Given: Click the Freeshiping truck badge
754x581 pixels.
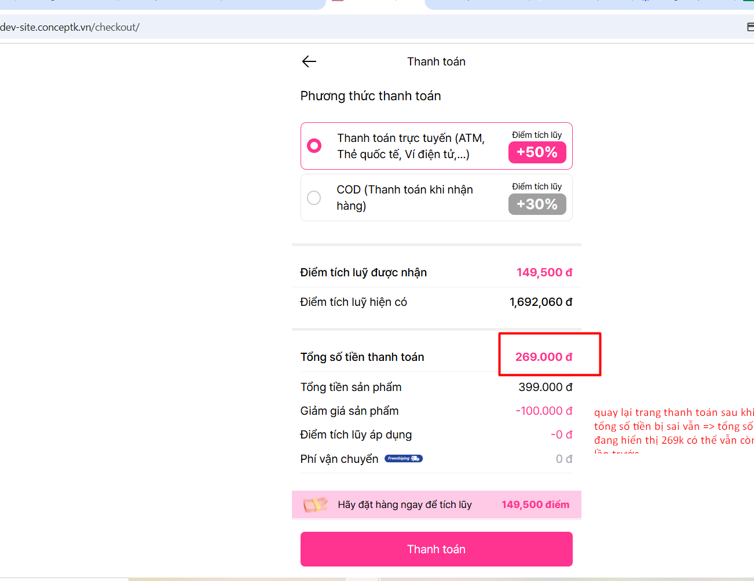Looking at the screenshot, I should 403,459.
